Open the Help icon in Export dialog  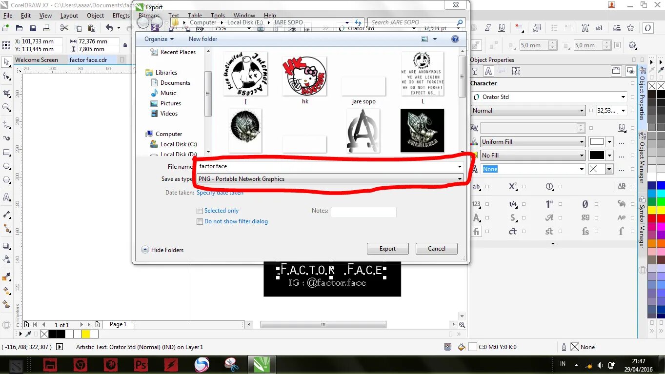[x=455, y=39]
